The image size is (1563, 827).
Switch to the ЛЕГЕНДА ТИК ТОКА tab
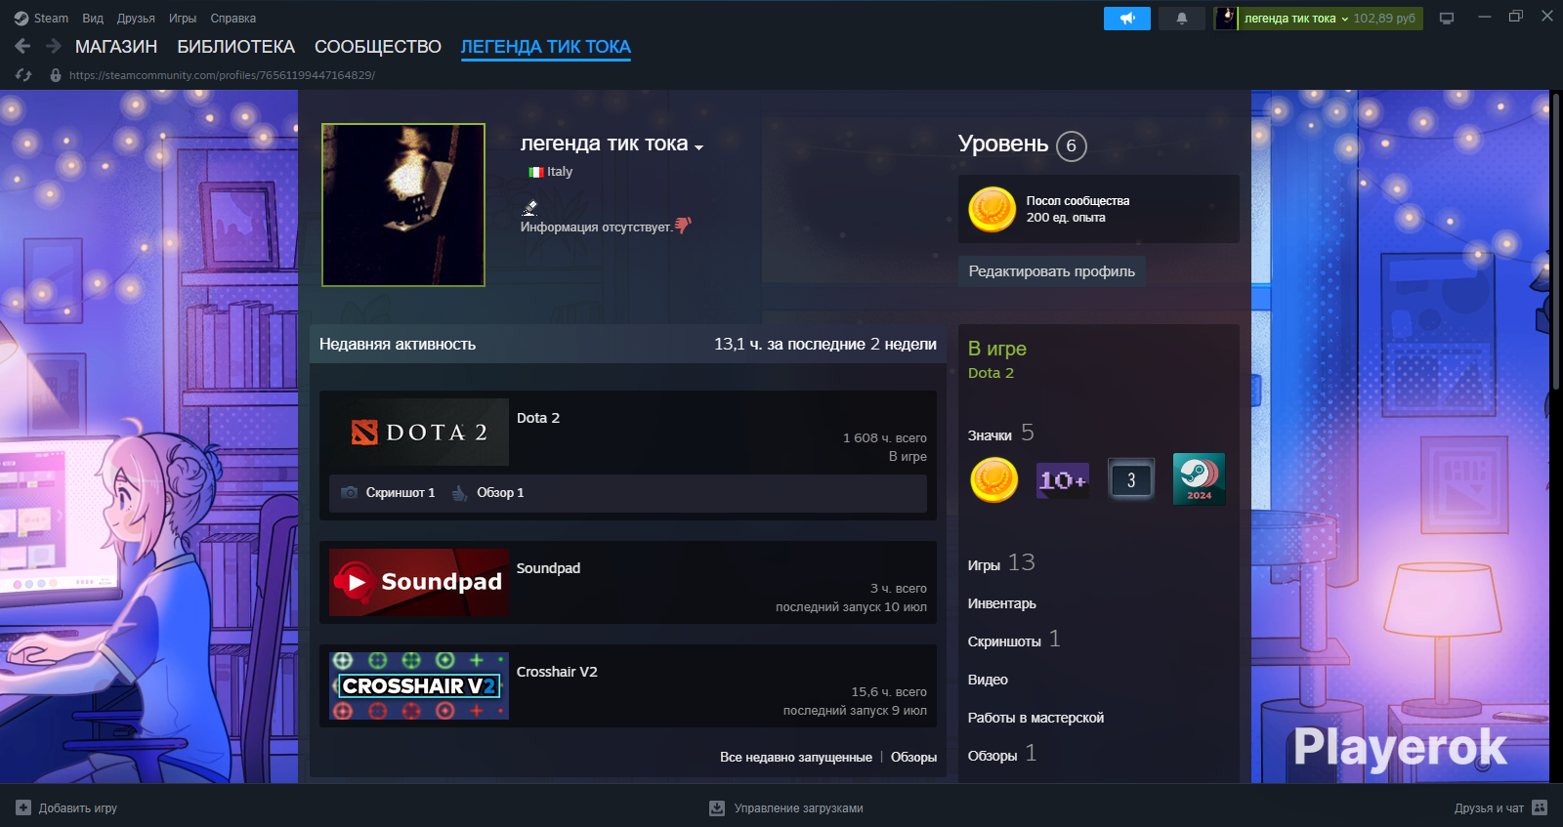(x=546, y=47)
